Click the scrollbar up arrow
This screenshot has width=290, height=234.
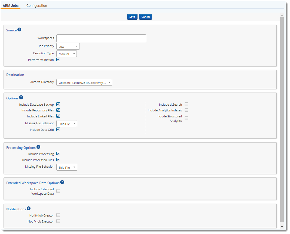282,15
